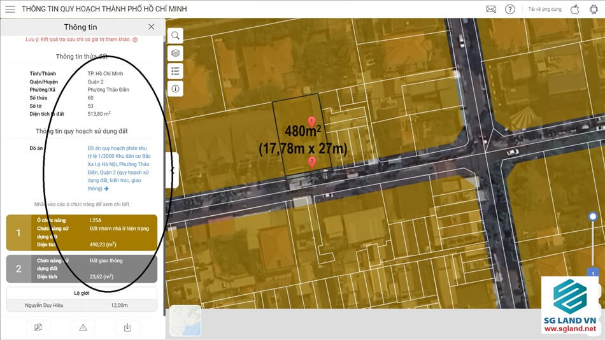Close the Thông tin panel
605x340 pixels.
151,27
